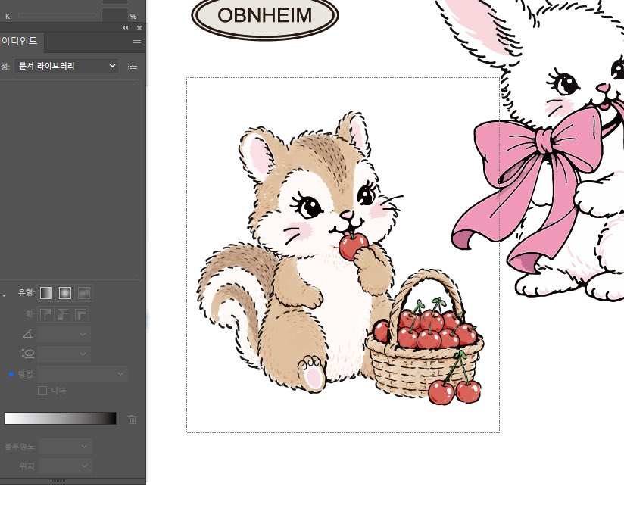
Task: Open the gradient panel hamburger menu
Action: (x=137, y=42)
